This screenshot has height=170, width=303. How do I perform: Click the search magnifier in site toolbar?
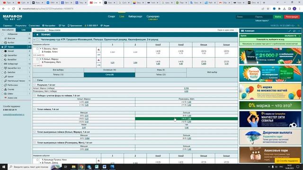299,25
